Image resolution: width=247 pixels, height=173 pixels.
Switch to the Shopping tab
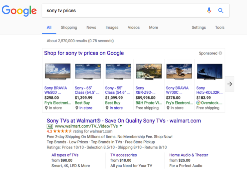(69, 27)
